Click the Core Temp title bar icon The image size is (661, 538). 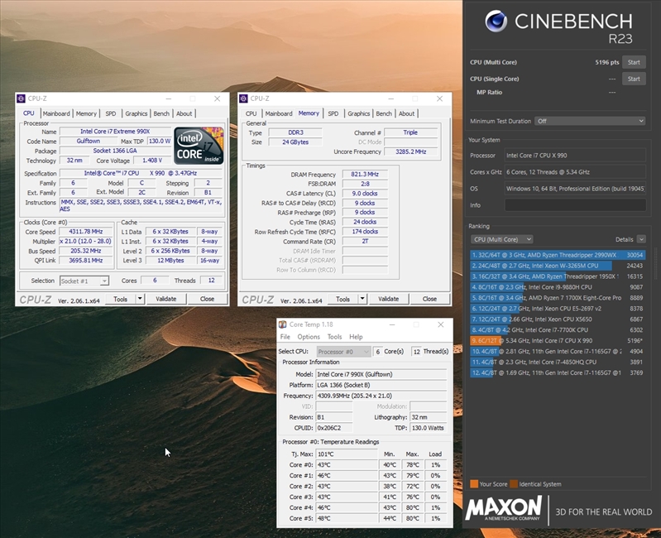pyautogui.click(x=283, y=324)
